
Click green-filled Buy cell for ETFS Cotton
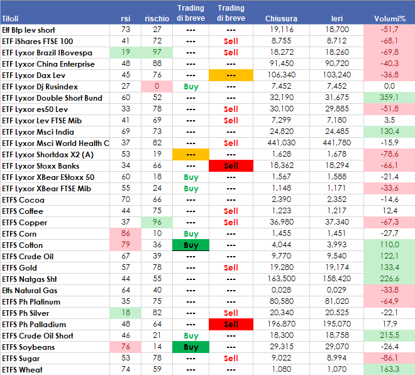[191, 245]
